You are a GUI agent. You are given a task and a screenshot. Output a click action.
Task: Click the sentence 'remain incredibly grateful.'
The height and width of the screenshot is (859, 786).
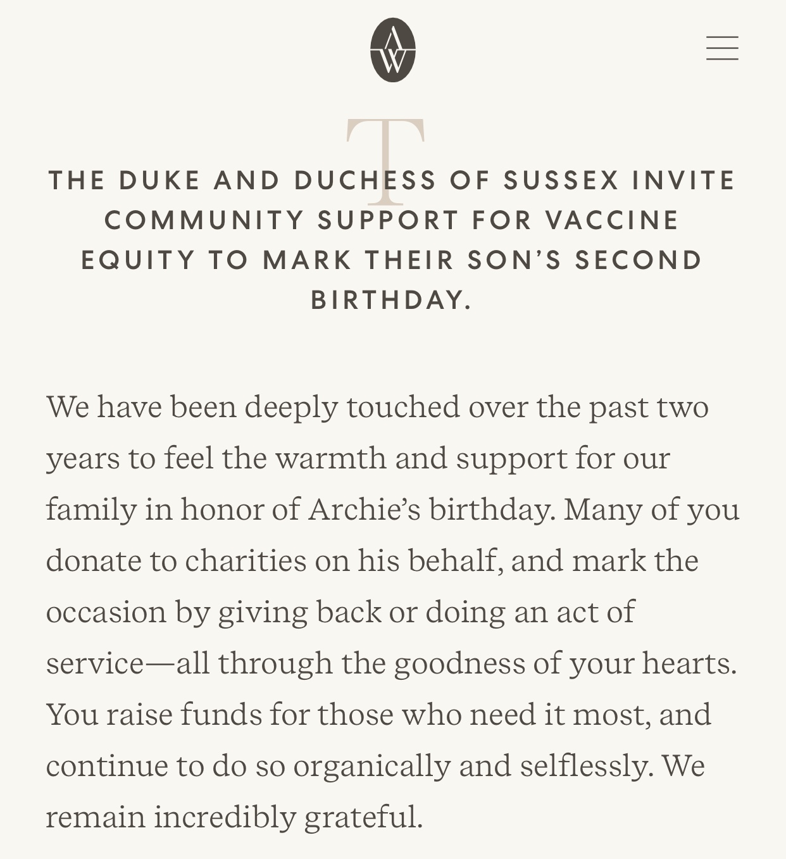coord(234,817)
